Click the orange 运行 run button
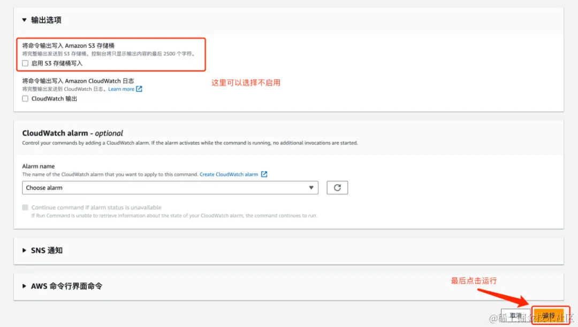This screenshot has width=578, height=327. [549, 316]
